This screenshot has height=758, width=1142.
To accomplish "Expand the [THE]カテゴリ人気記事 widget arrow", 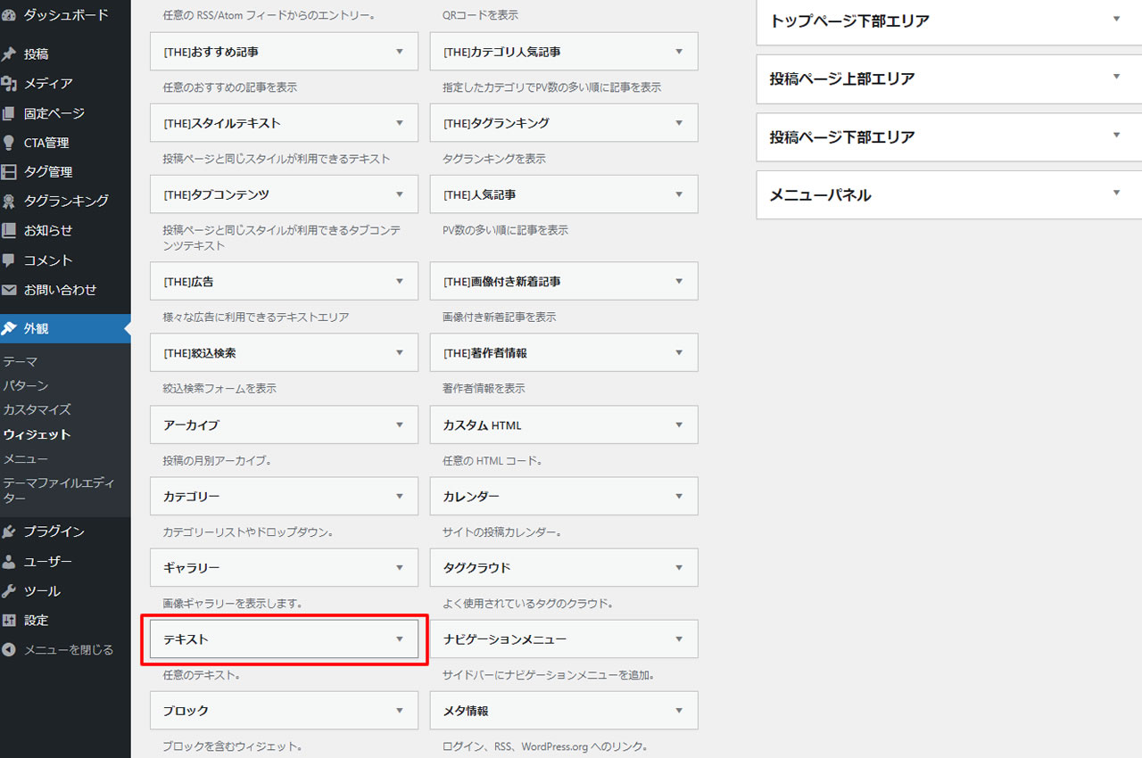I will click(679, 52).
